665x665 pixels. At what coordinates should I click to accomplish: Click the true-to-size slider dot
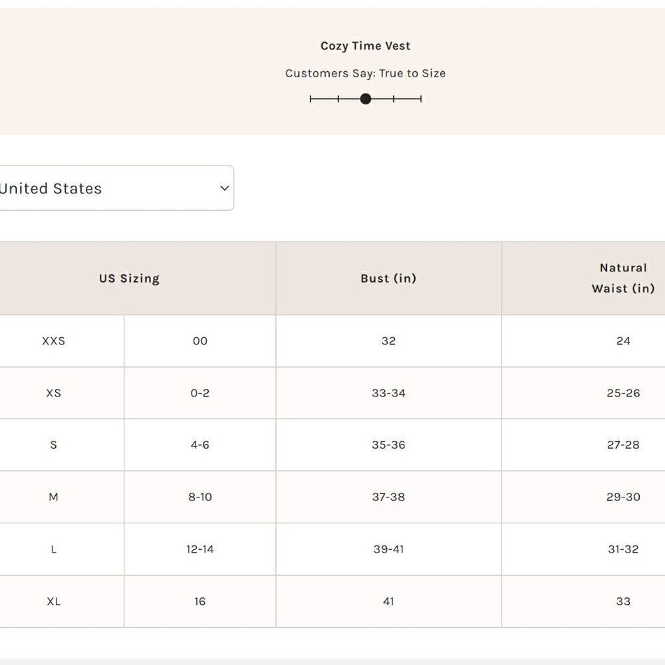[x=365, y=99]
